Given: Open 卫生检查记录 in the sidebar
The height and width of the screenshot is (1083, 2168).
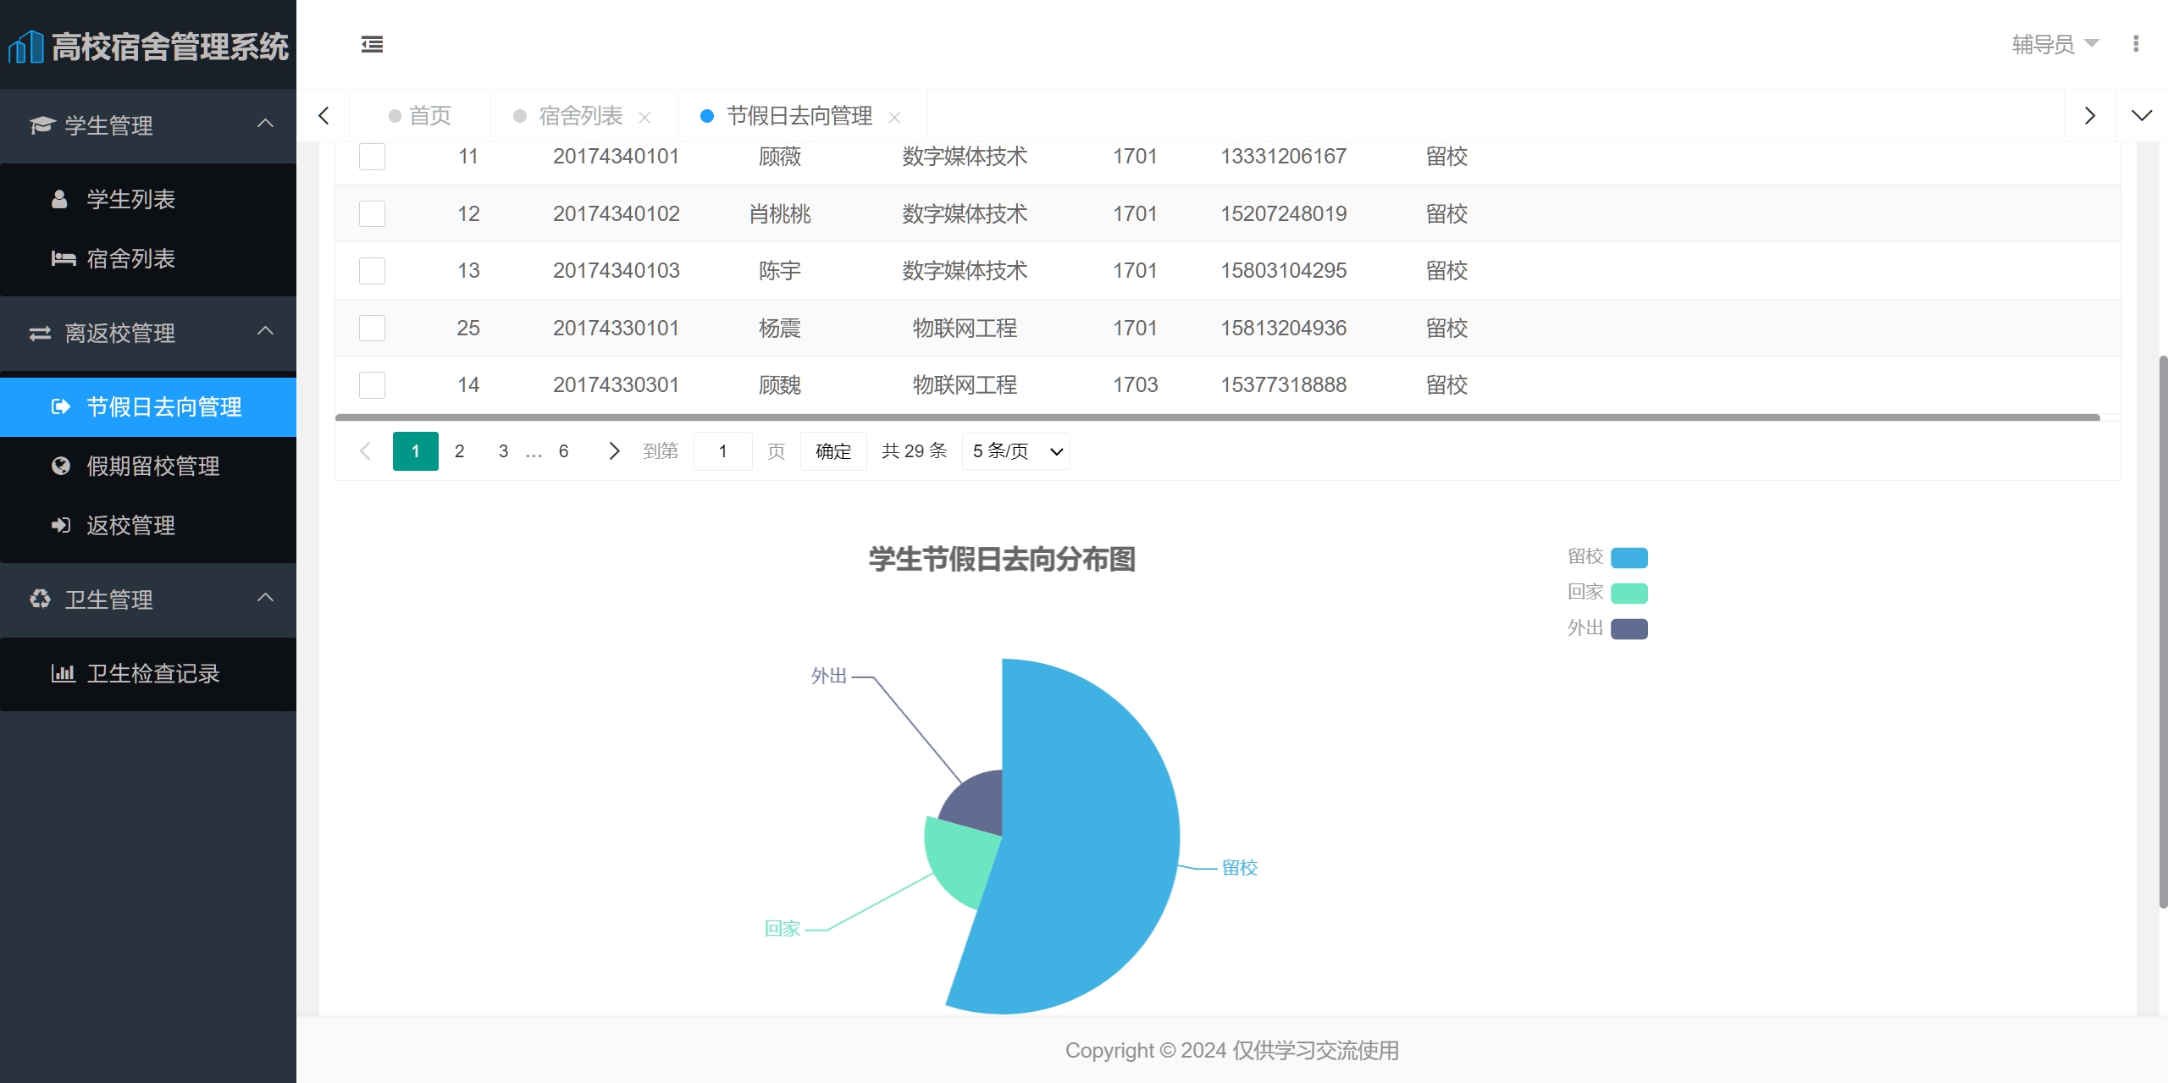Looking at the screenshot, I should (148, 673).
